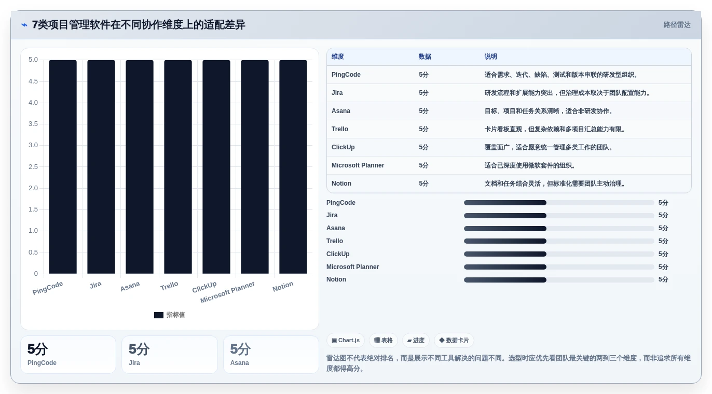The width and height of the screenshot is (712, 394).
Task: Click the Jira progress bar
Action: coord(559,216)
